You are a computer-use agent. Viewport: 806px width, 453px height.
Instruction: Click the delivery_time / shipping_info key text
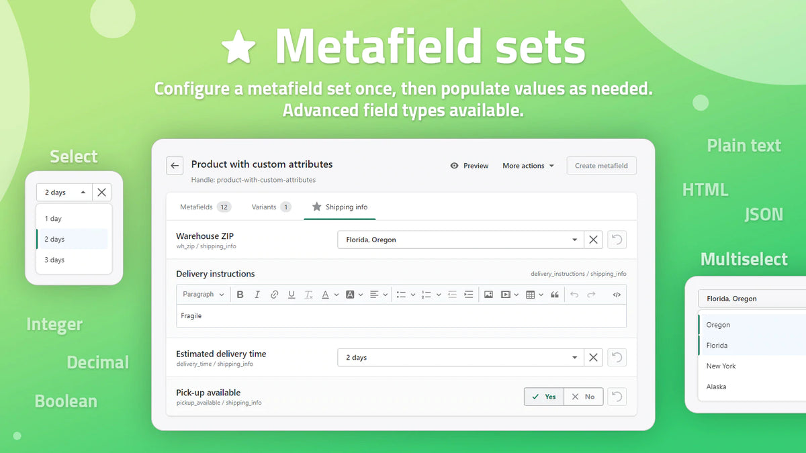tap(215, 364)
